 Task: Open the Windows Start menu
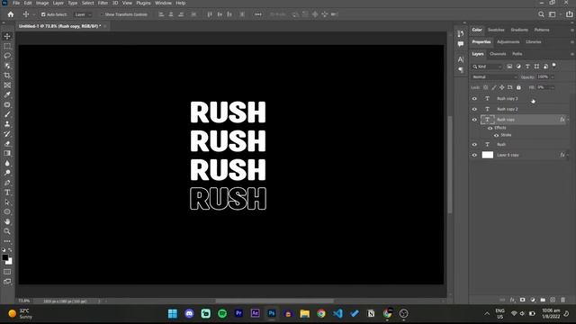point(172,313)
